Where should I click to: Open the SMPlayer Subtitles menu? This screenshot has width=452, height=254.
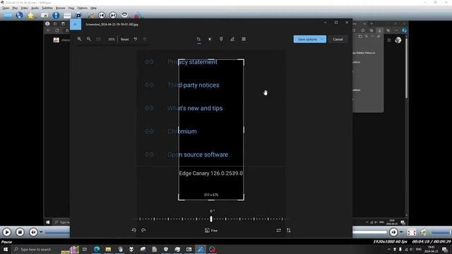click(x=47, y=8)
